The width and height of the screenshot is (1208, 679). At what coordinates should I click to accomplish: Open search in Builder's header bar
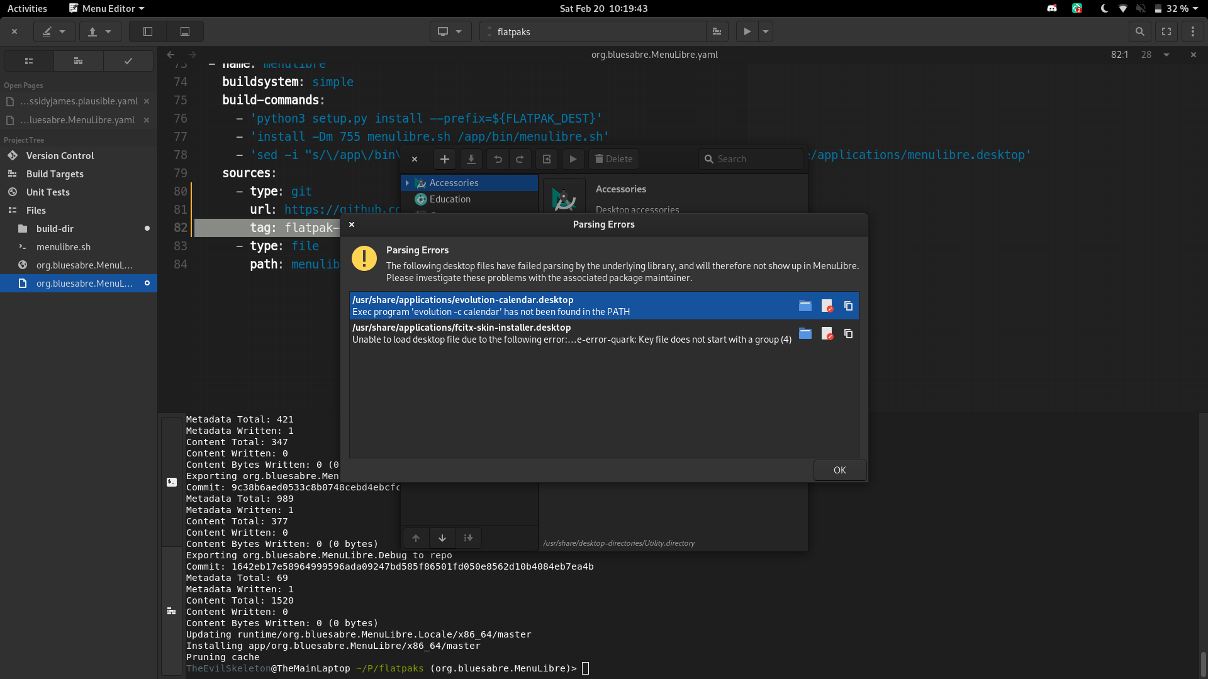click(x=1141, y=31)
